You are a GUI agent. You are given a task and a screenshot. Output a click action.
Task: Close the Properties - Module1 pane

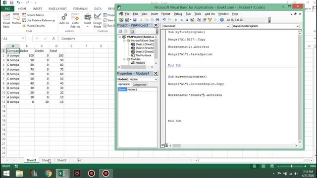[156, 74]
